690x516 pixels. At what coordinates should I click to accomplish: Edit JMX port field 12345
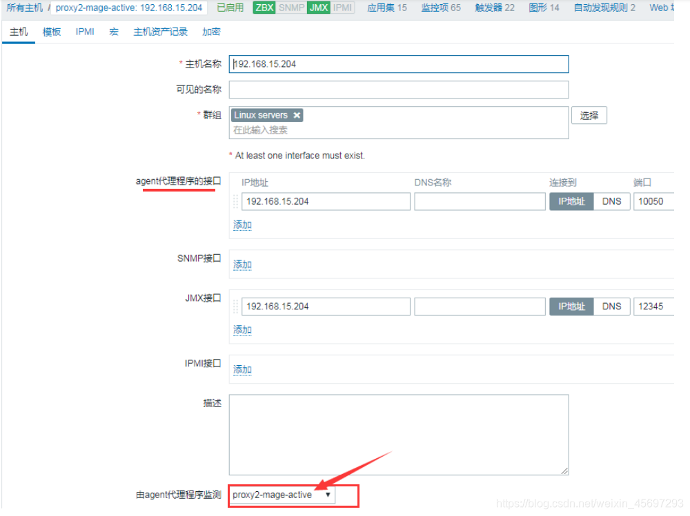tap(654, 307)
